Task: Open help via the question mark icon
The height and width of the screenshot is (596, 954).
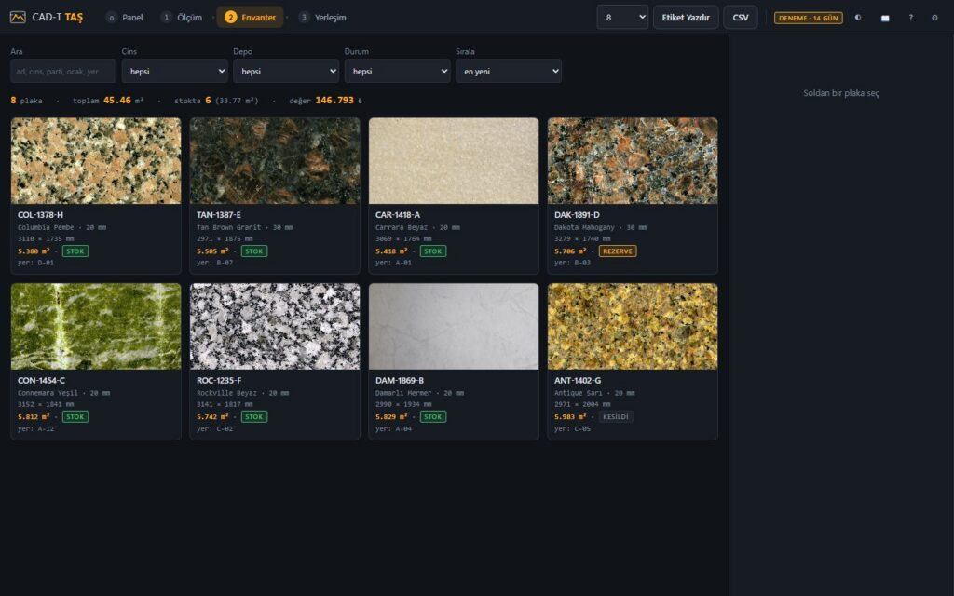Action: click(910, 18)
